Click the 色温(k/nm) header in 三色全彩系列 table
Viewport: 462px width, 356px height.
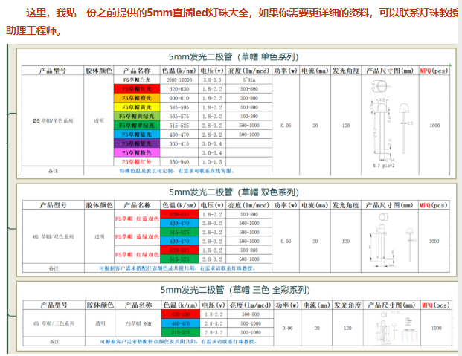pos(181,305)
